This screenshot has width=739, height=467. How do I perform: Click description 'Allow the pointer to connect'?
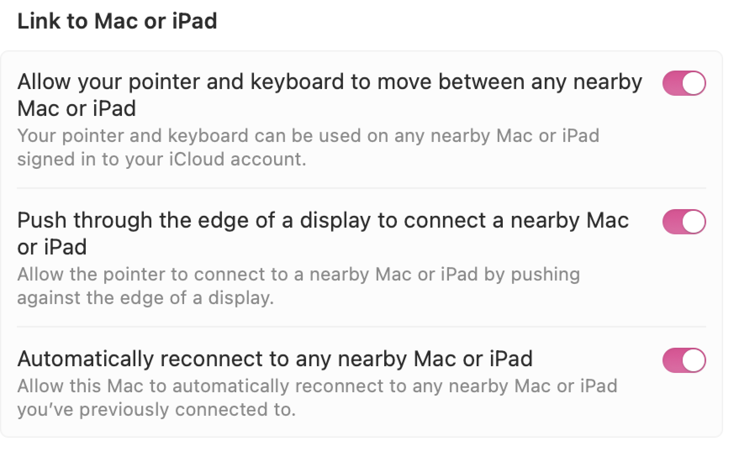point(298,274)
